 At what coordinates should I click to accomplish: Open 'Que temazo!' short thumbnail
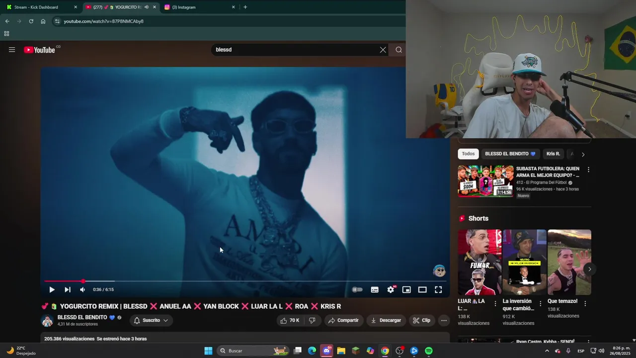(569, 262)
